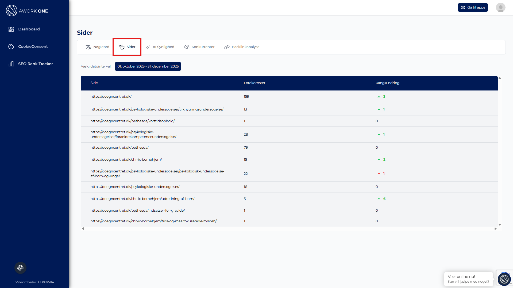Switch to the Nøgleord tab
This screenshot has height=288, width=513.
[98, 47]
